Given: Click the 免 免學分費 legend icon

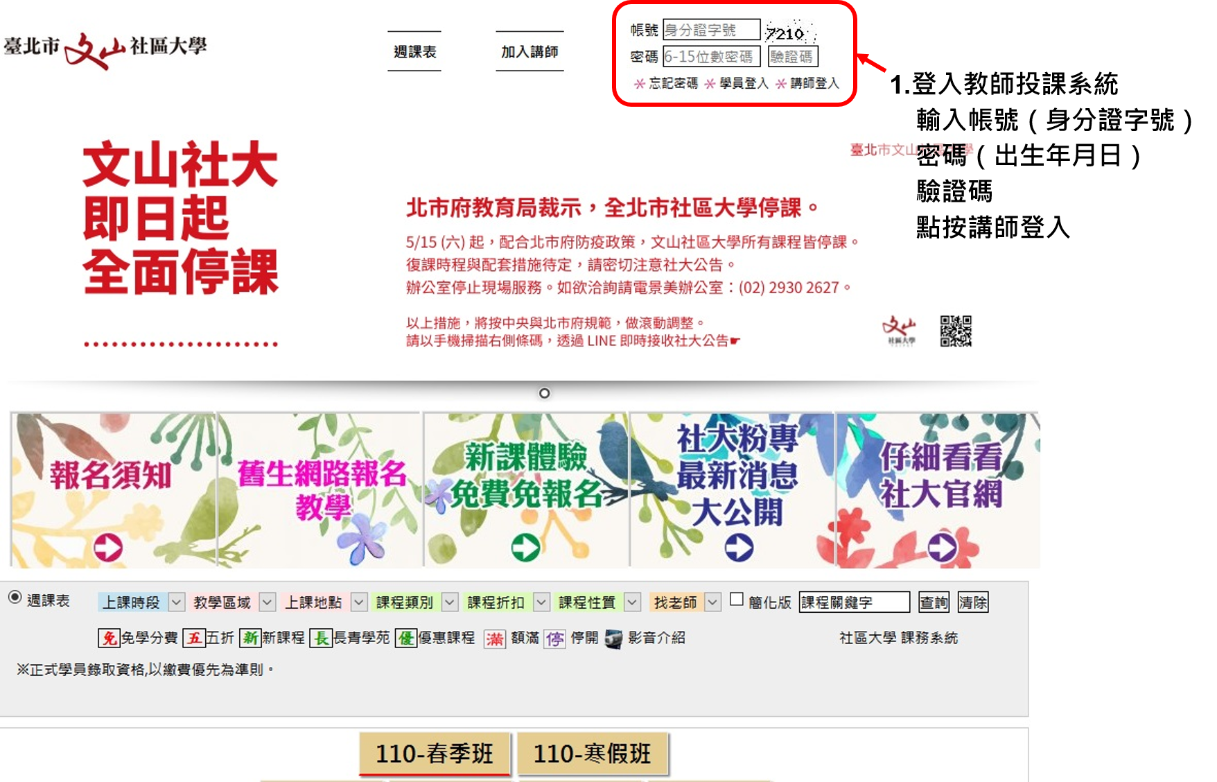Looking at the screenshot, I should [x=109, y=638].
